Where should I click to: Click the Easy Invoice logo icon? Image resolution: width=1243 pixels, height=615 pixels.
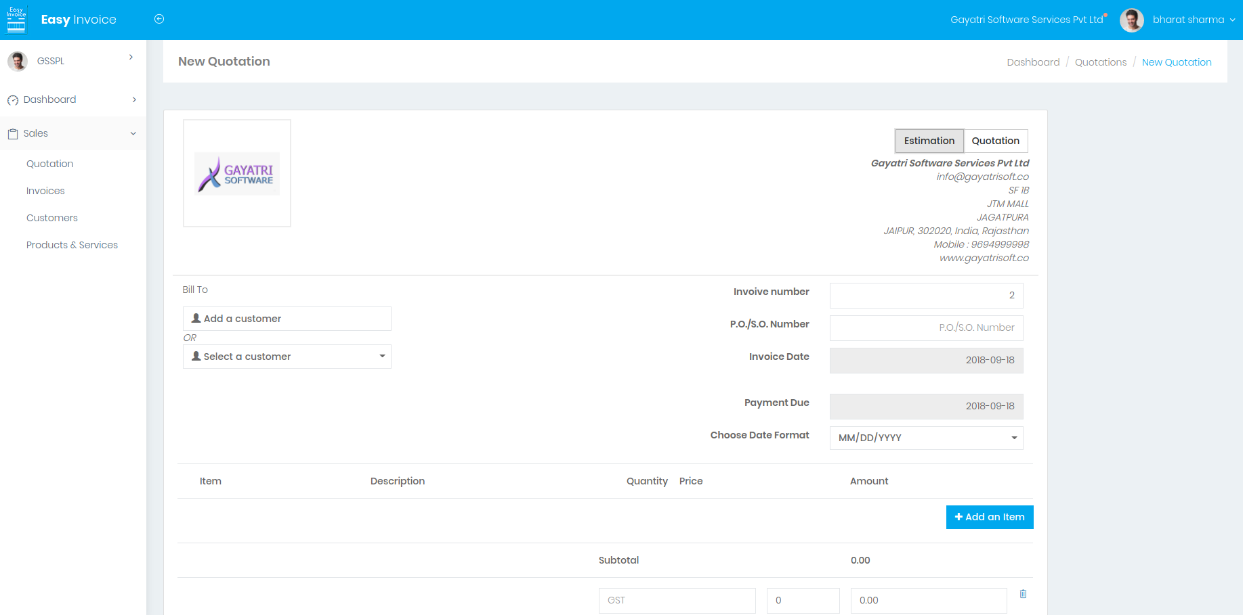pyautogui.click(x=16, y=19)
